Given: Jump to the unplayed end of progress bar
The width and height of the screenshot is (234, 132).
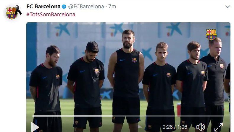Looking at the screenshot, I should coord(168,116).
